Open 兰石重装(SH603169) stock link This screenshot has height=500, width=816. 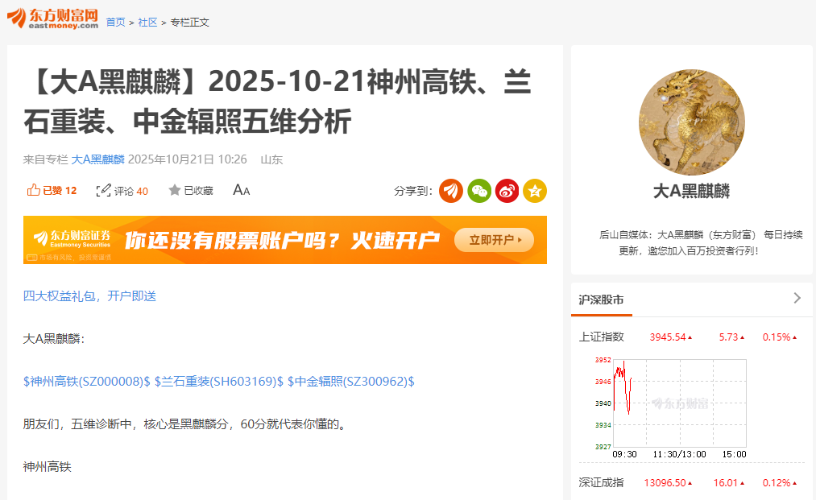(219, 382)
